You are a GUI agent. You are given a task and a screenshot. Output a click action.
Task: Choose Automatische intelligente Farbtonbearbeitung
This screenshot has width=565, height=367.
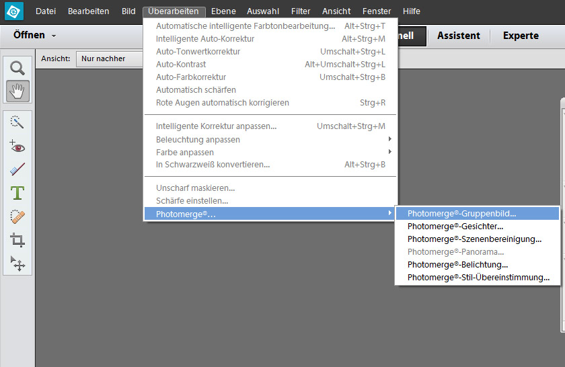[270, 26]
